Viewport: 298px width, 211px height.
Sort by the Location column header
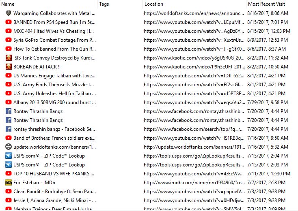click(x=154, y=4)
